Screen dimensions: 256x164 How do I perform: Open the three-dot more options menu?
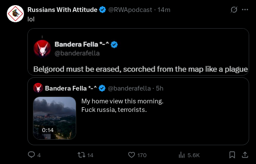[x=245, y=9]
